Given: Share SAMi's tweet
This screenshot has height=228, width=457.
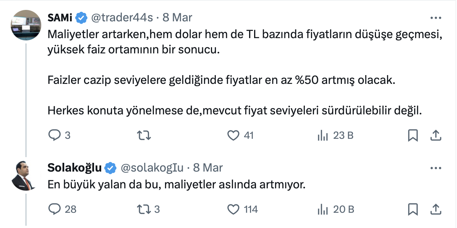Looking at the screenshot, I should click(x=436, y=135).
